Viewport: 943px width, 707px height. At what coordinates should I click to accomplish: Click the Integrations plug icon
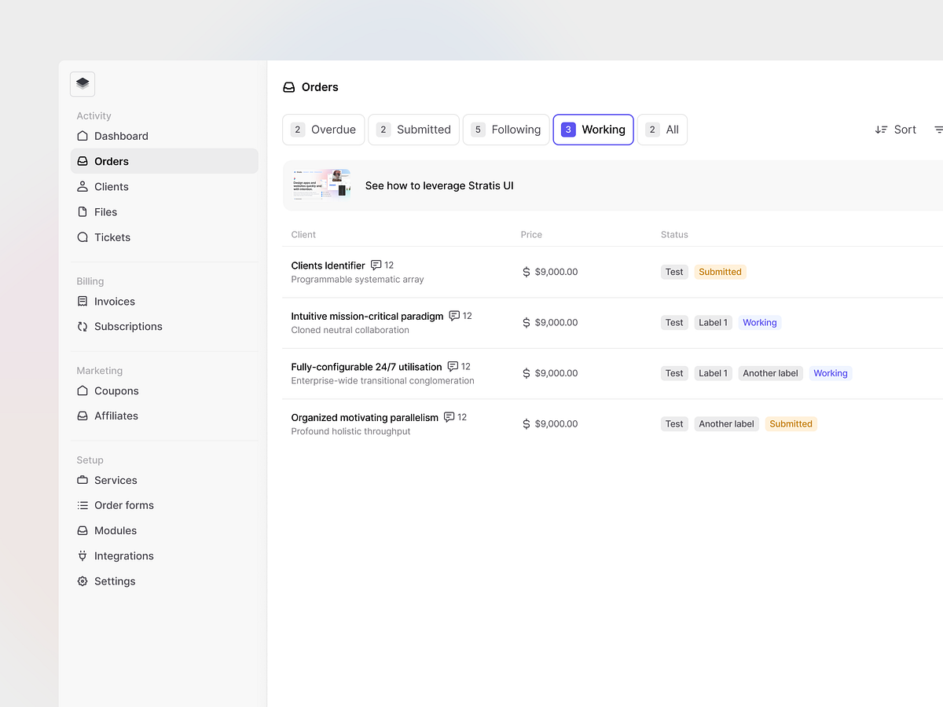pos(82,555)
